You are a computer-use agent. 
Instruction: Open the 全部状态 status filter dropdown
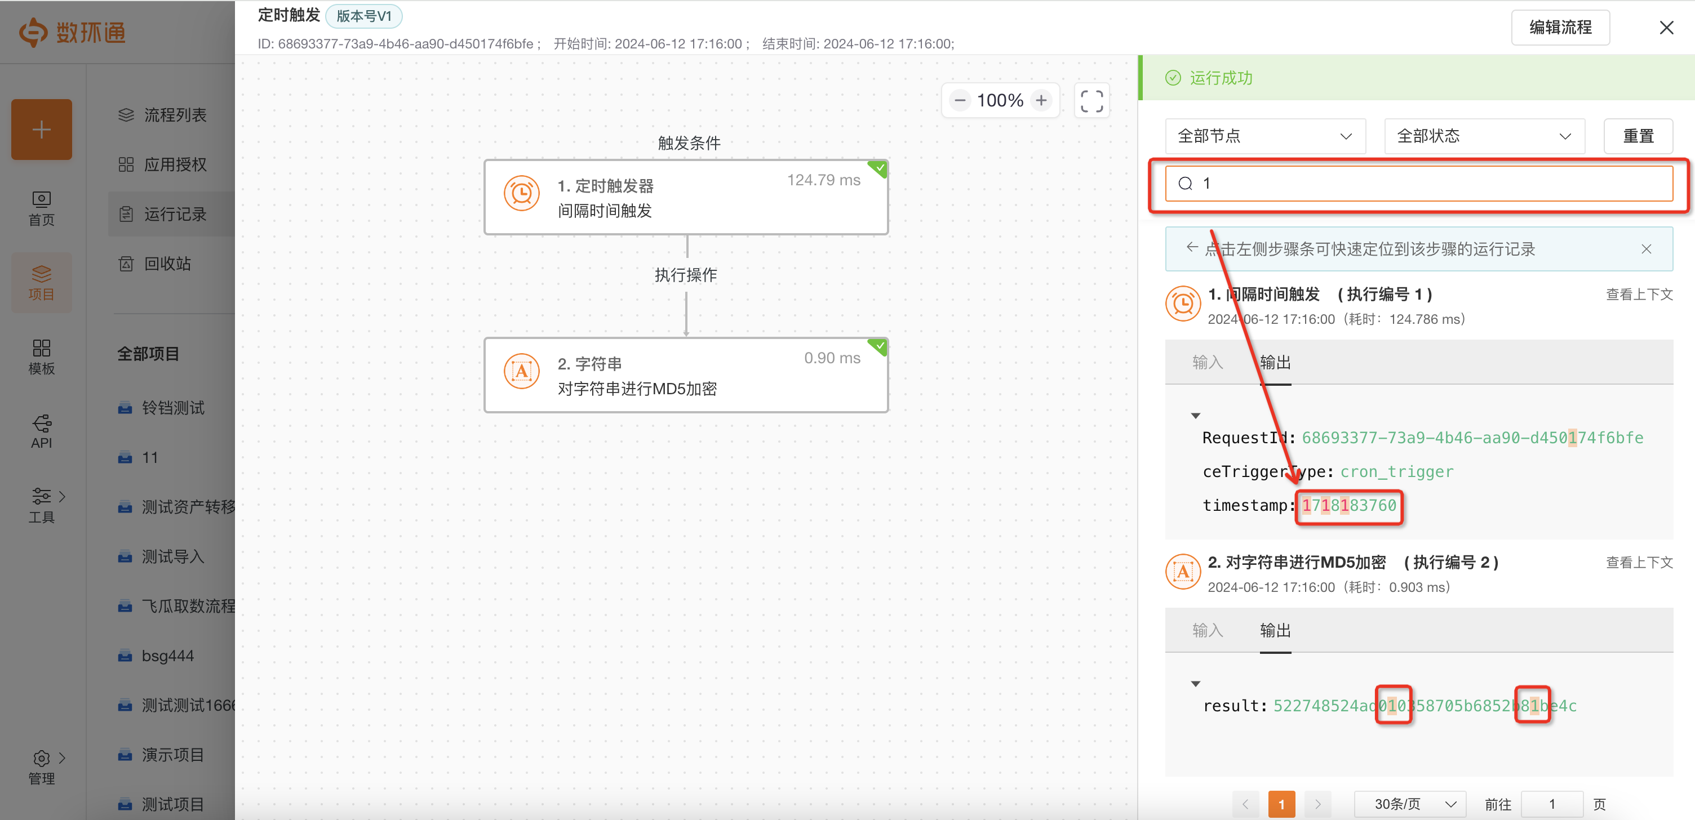tap(1484, 136)
